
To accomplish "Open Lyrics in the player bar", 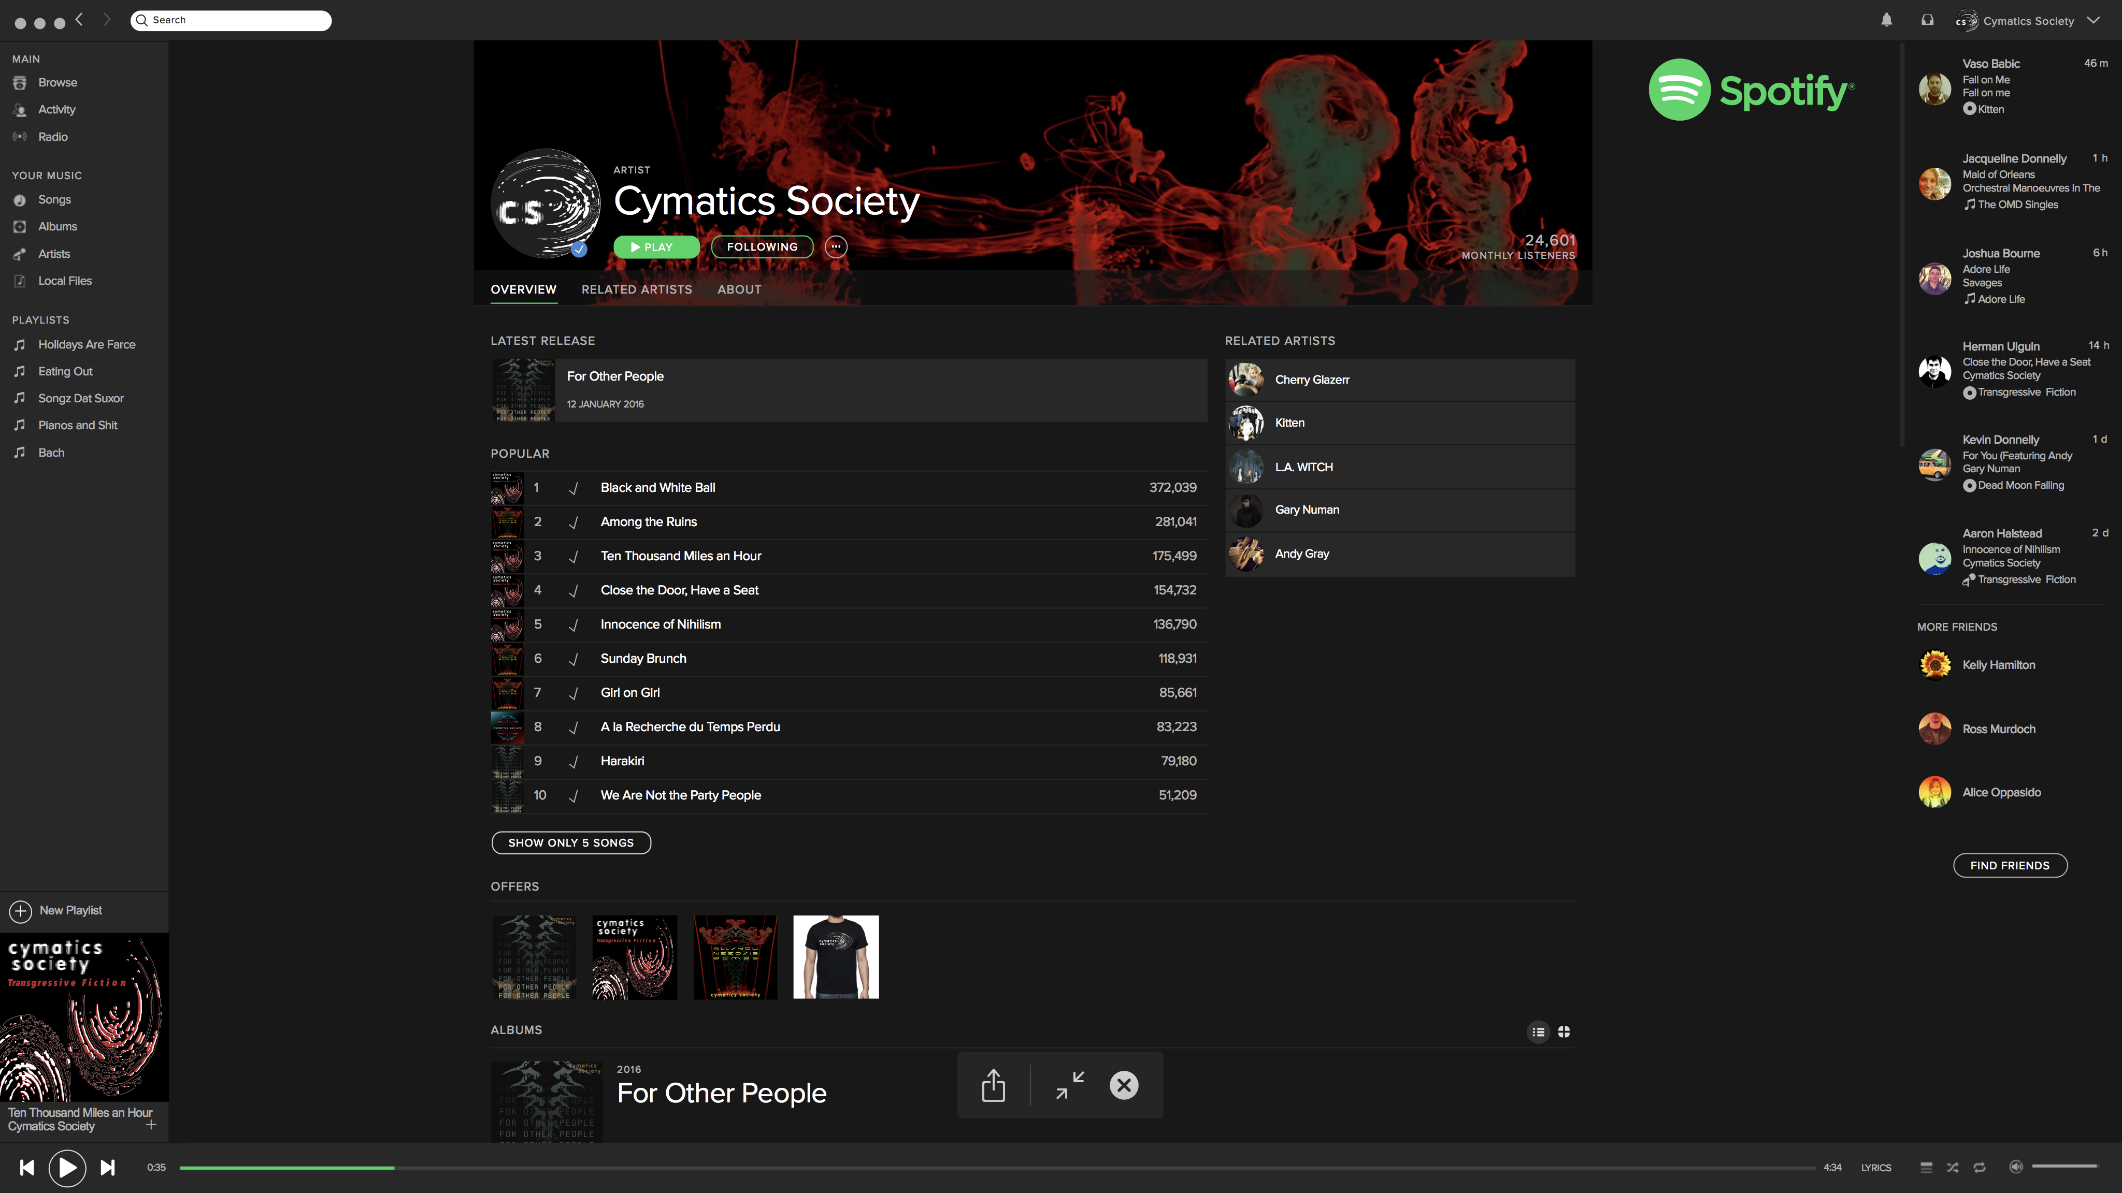I will [x=1876, y=1168].
